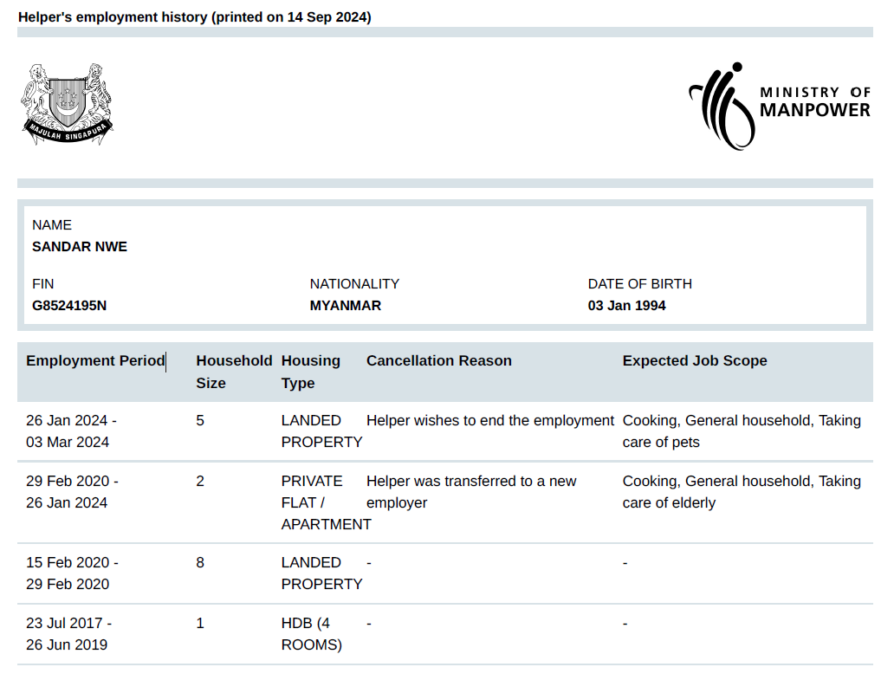Image resolution: width=894 pixels, height=693 pixels.
Task: Select the 15 Feb 2020 - 29 Feb 2020 period
Action: click(x=72, y=573)
